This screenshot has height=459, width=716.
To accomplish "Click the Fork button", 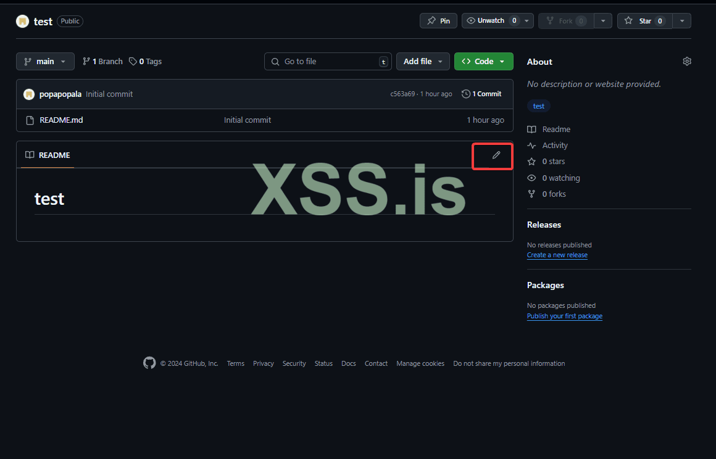I will click(566, 21).
